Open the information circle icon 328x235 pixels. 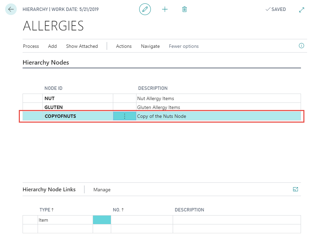click(301, 46)
